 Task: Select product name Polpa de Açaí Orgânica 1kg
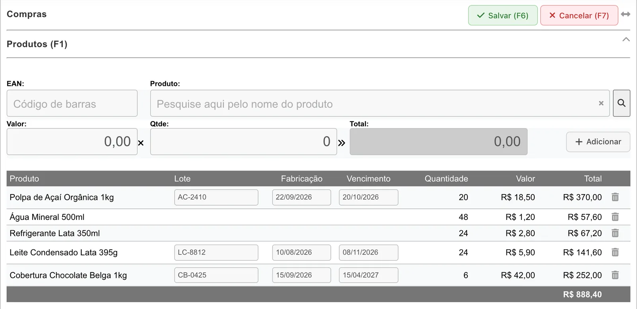point(62,197)
